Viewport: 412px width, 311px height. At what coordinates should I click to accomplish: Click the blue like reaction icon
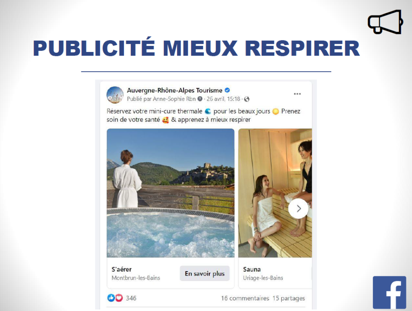111,298
